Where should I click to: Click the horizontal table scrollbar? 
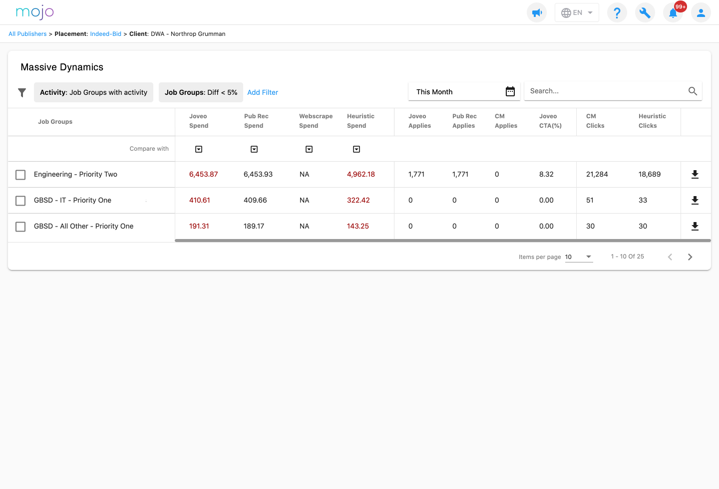coord(442,241)
